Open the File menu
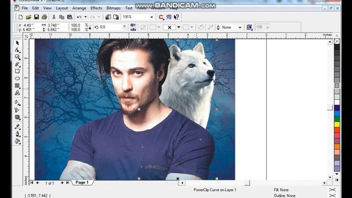 25,8
